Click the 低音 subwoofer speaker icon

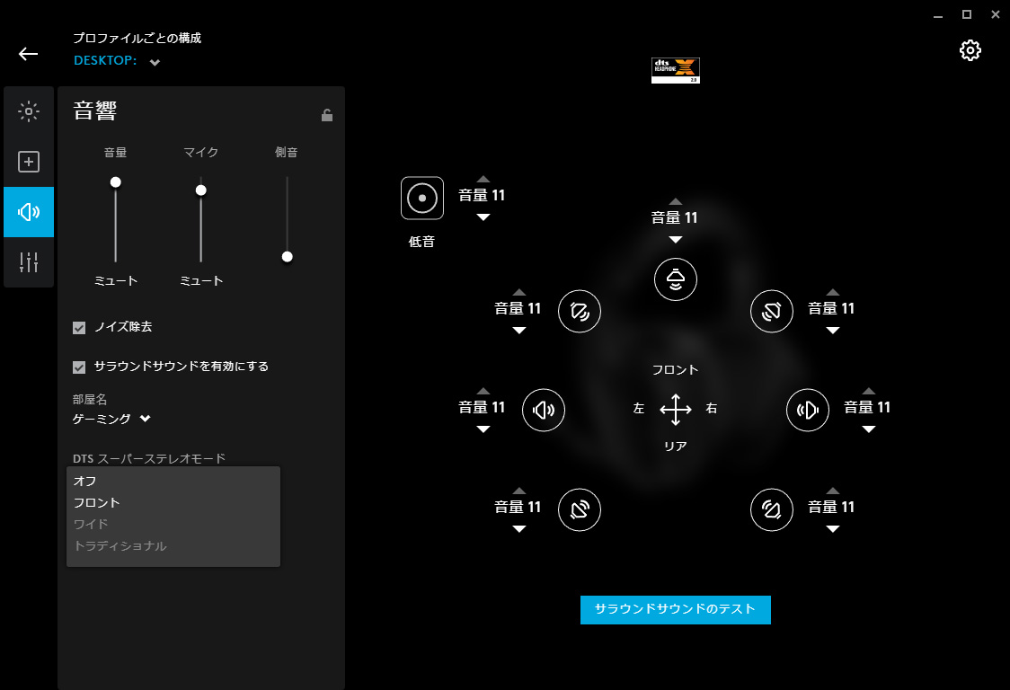click(x=422, y=199)
